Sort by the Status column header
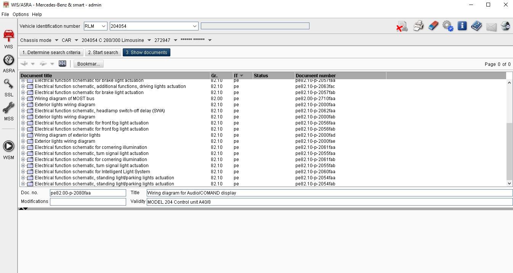The height and width of the screenshot is (273, 513). 274,75
